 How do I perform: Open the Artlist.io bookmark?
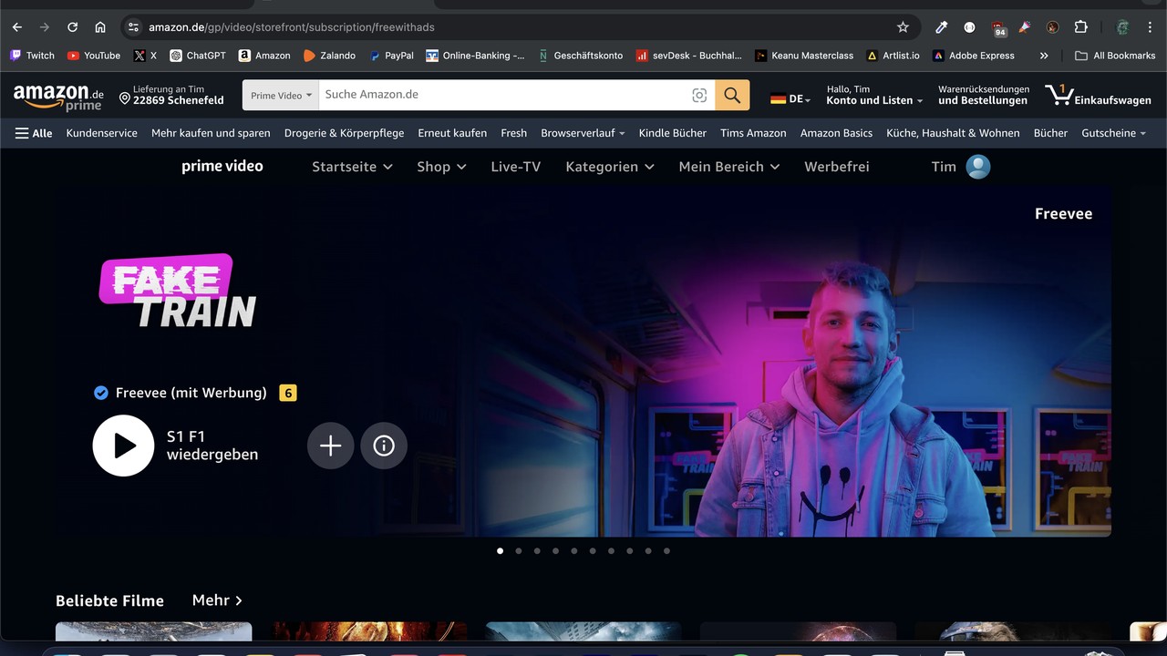point(893,56)
